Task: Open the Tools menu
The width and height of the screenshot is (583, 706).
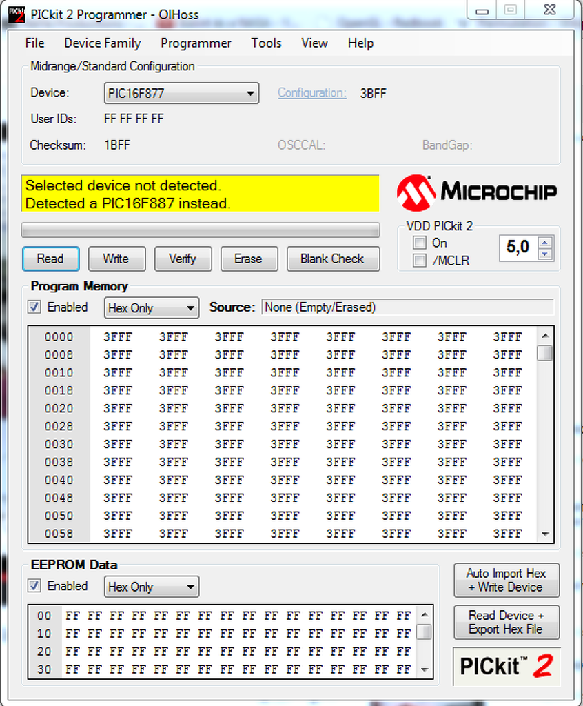Action: coord(266,43)
